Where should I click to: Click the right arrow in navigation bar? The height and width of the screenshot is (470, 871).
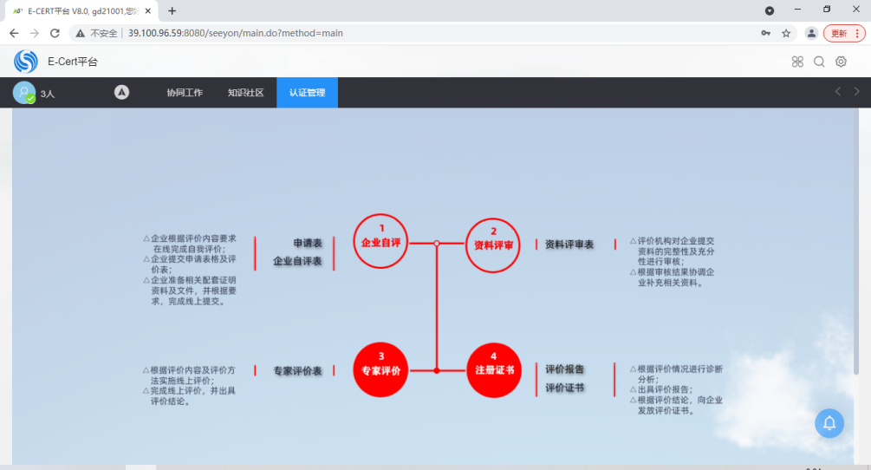(856, 92)
